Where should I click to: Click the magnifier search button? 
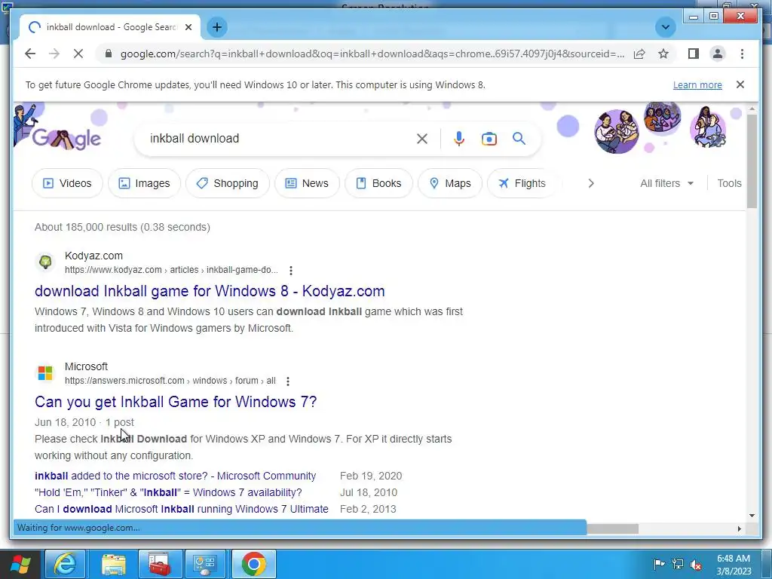(x=519, y=139)
